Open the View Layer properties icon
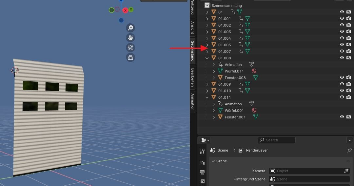Screen dimensions: 354x186 (202, 181)
